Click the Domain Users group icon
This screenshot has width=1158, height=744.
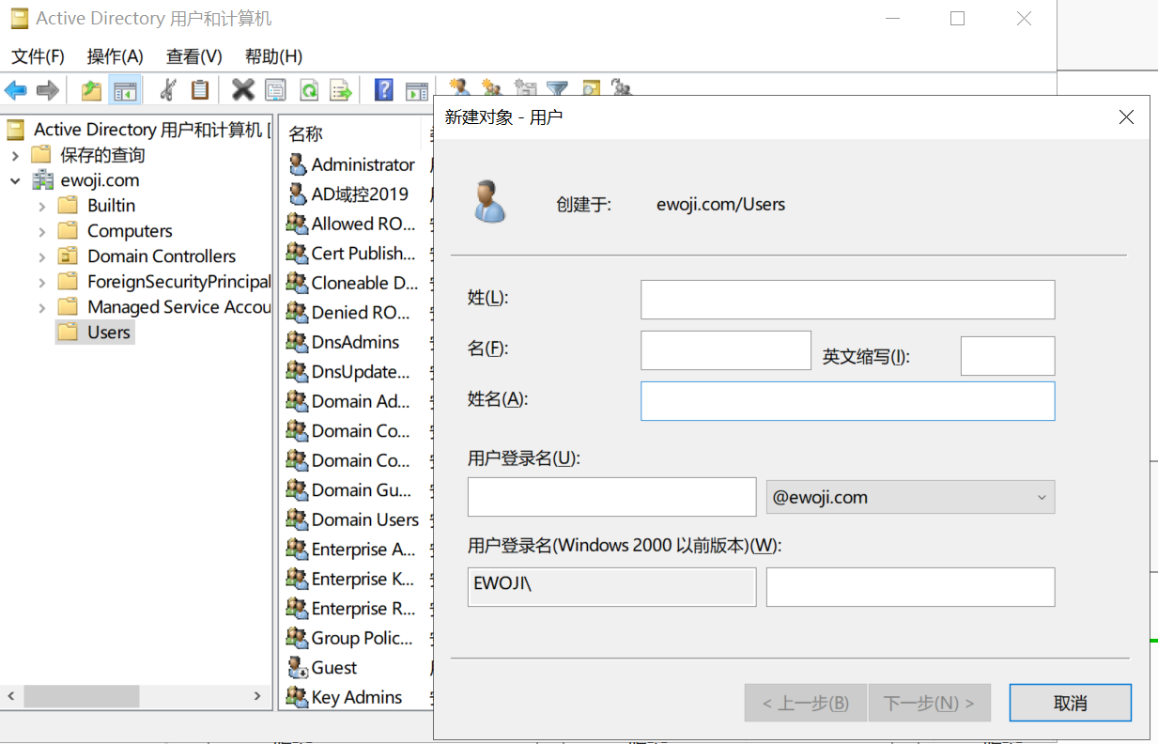(x=298, y=519)
